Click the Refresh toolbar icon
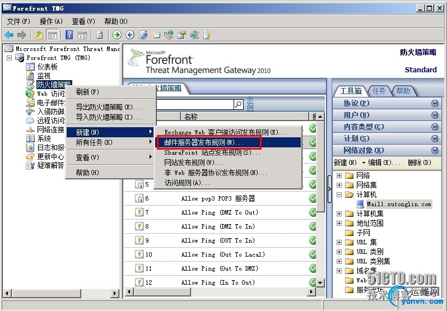This screenshot has height=311, width=447. (x=99, y=35)
